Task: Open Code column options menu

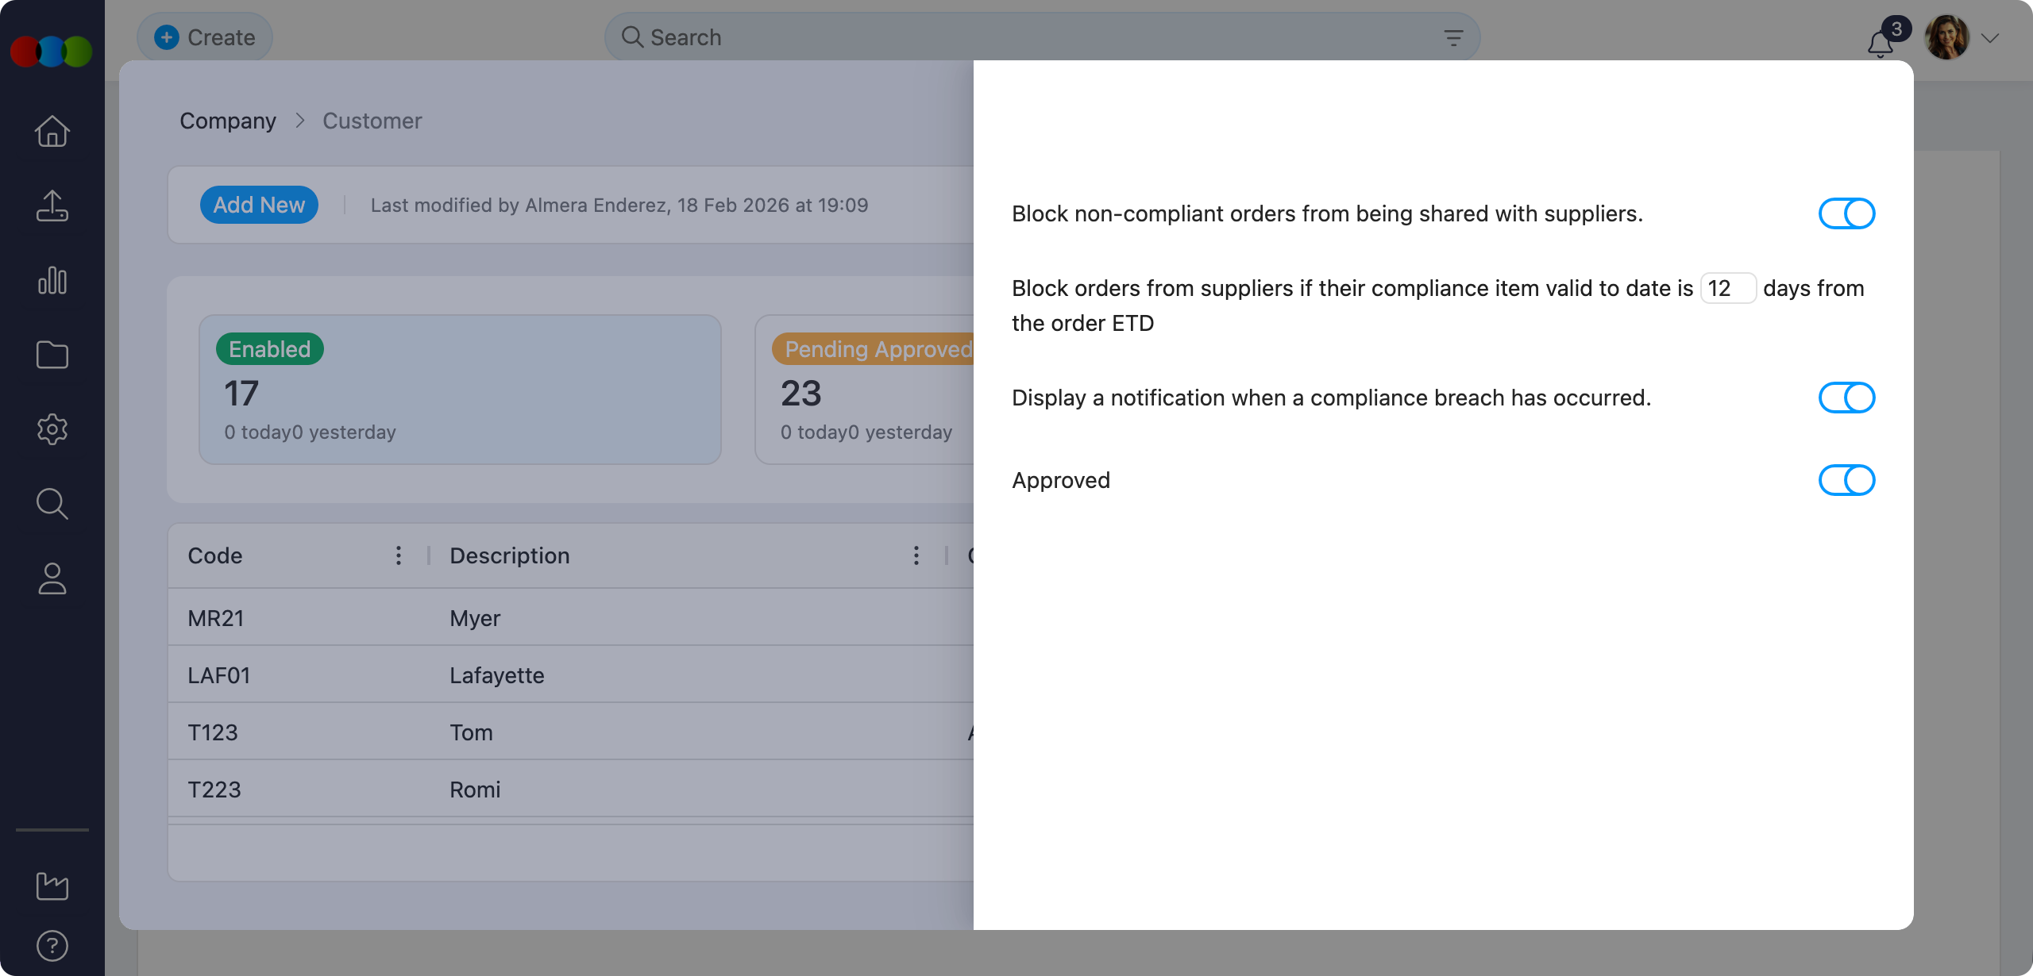Action: click(x=399, y=555)
